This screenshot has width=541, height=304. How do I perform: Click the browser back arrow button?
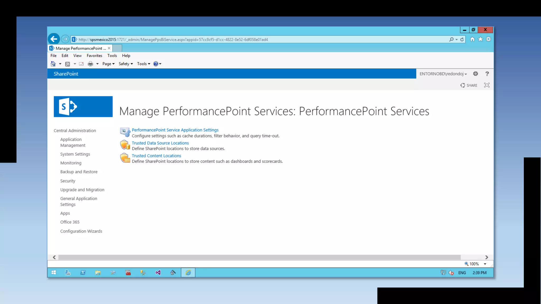54,39
